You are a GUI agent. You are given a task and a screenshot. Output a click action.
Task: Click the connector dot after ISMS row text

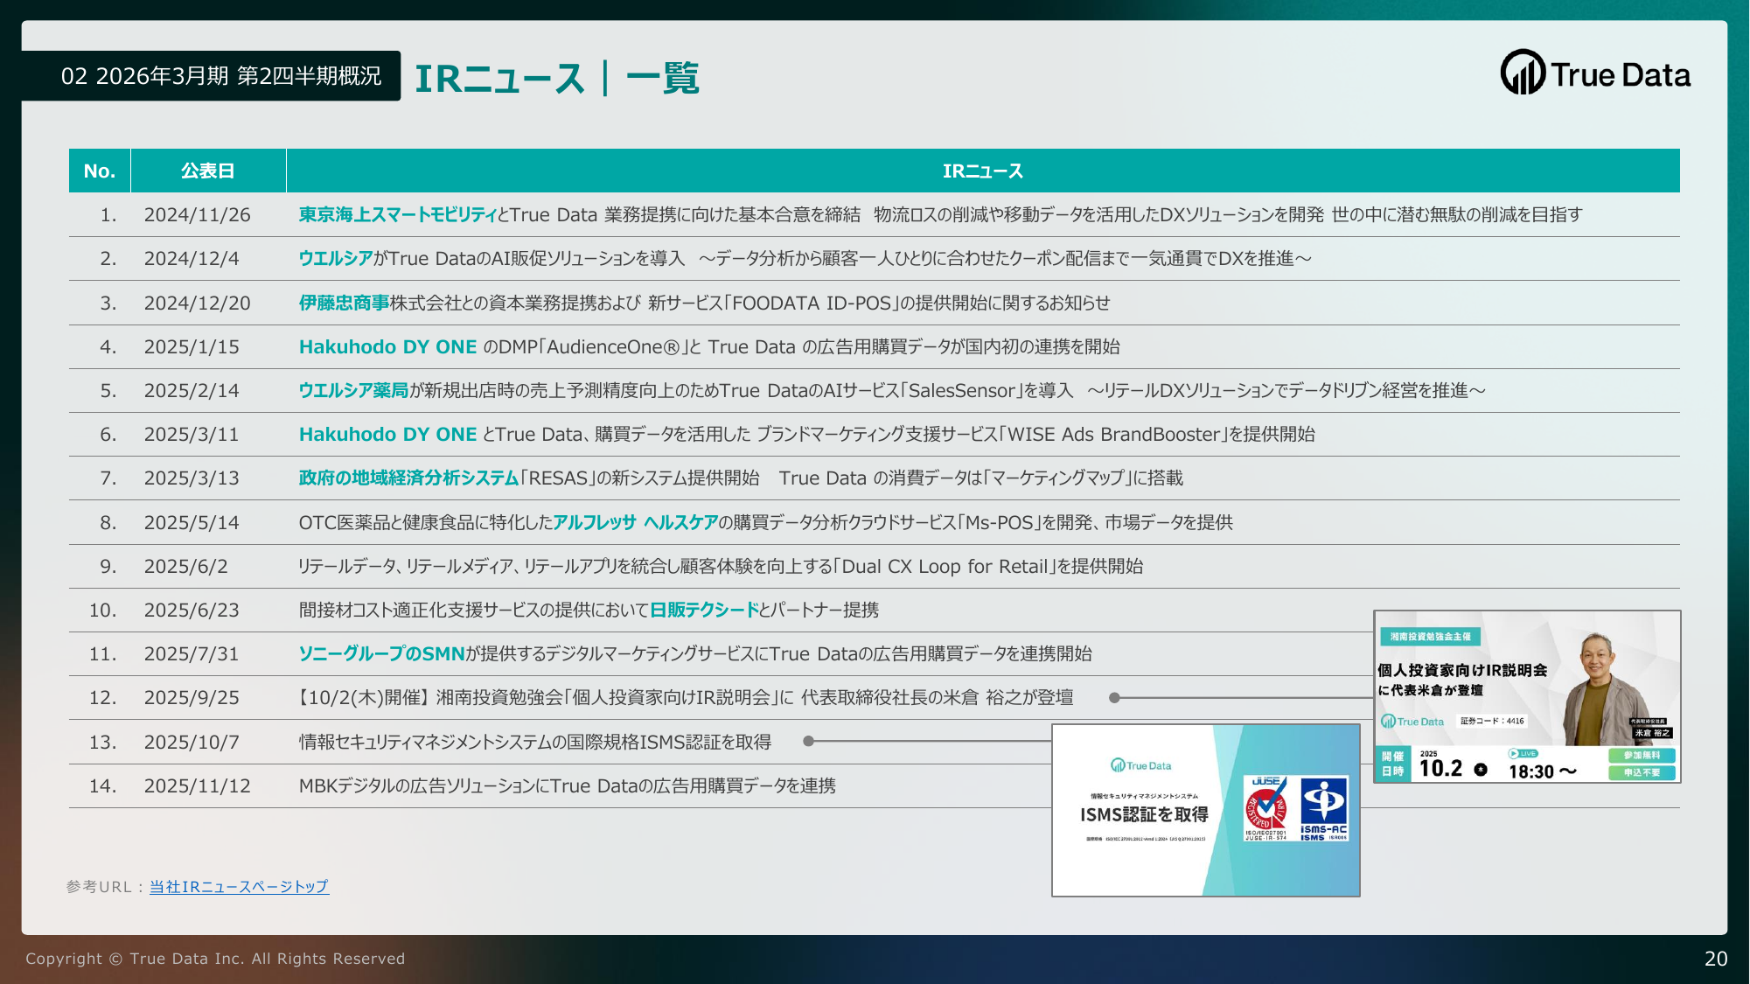click(809, 741)
